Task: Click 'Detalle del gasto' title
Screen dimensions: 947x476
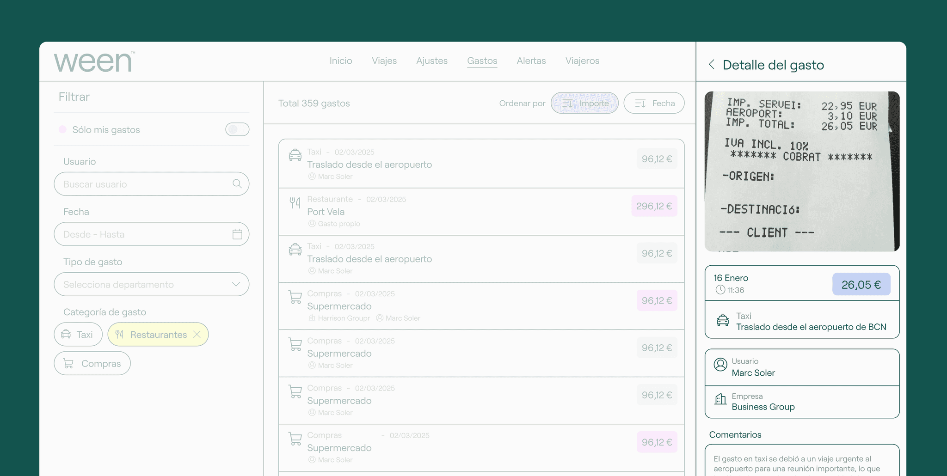Action: 773,65
